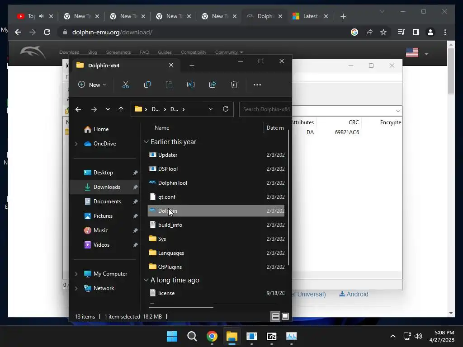Image resolution: width=463 pixels, height=347 pixels.
Task: Reload the Chrome page
Action: coord(47,32)
